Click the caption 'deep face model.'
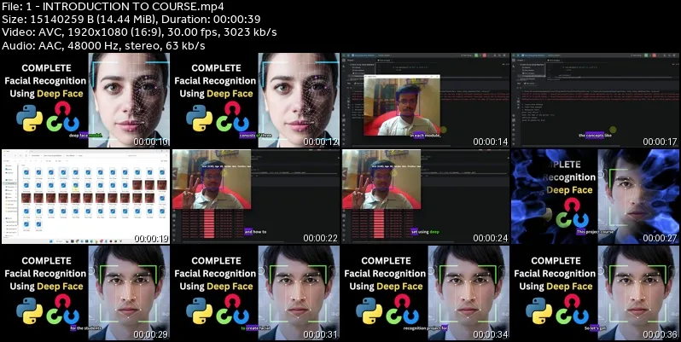The height and width of the screenshot is (342, 681). [x=85, y=136]
